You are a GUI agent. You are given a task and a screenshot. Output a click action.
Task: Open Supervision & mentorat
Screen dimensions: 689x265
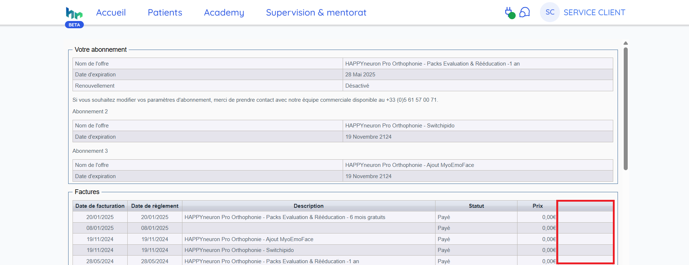click(x=316, y=13)
